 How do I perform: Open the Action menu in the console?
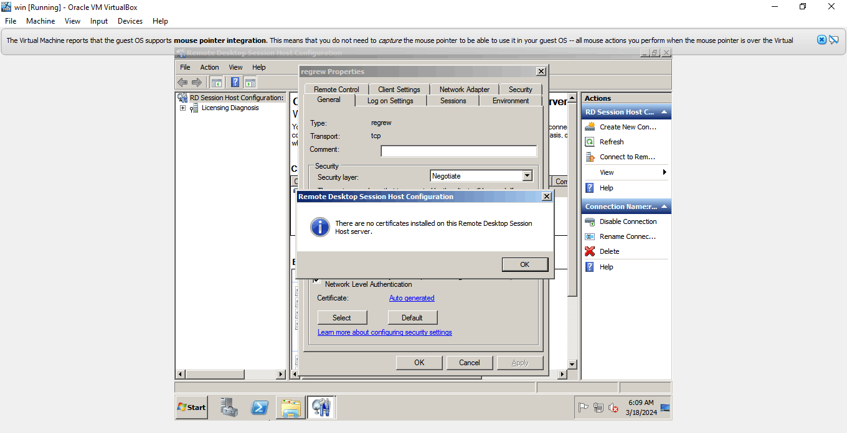point(209,67)
